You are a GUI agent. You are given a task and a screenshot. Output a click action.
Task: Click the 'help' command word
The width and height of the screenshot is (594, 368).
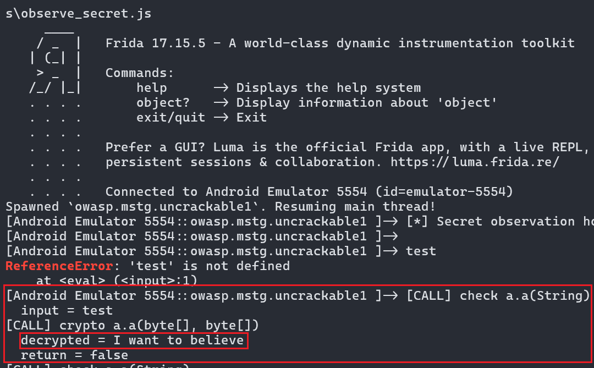pyautogui.click(x=152, y=88)
